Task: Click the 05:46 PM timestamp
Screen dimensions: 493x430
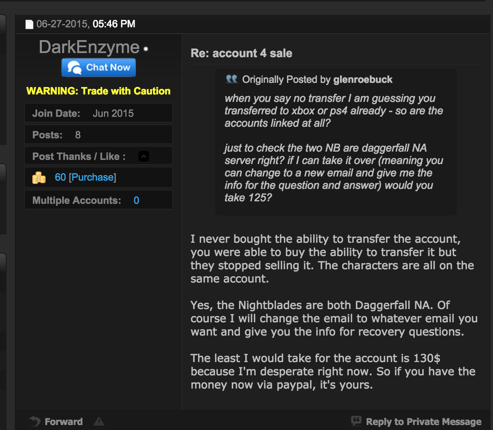Action: pos(114,24)
